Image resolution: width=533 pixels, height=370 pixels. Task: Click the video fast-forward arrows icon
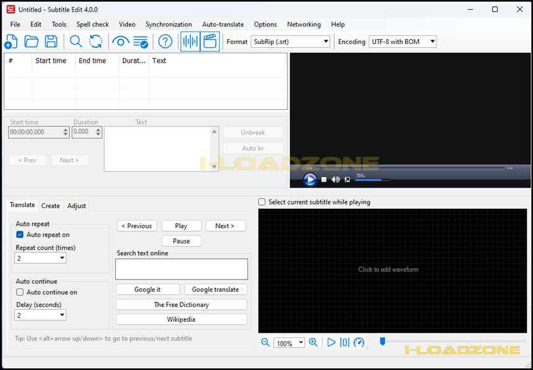click(510, 169)
